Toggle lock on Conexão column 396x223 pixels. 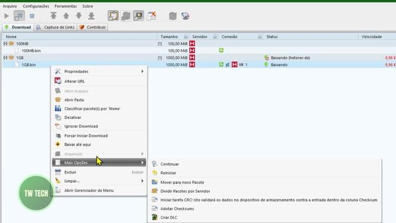[x=260, y=37]
